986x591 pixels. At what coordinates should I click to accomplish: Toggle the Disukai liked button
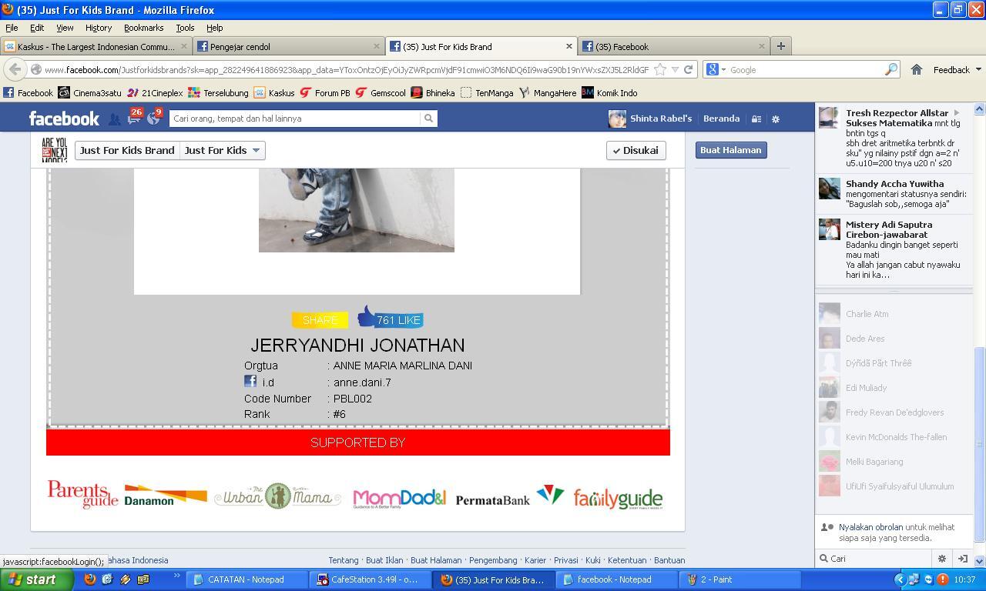(636, 150)
